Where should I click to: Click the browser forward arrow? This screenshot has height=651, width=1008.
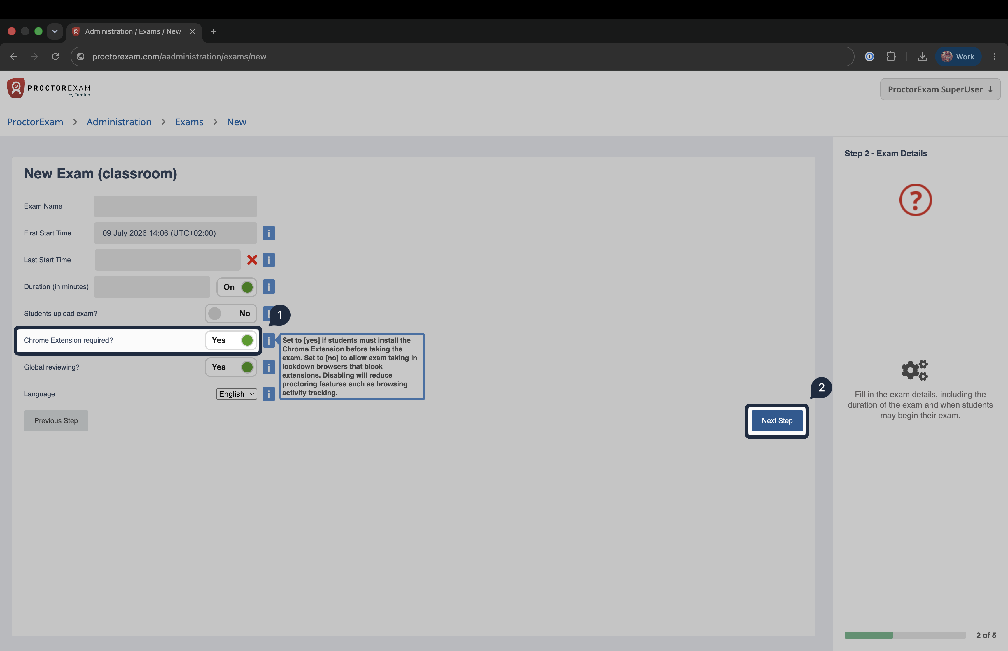point(34,57)
